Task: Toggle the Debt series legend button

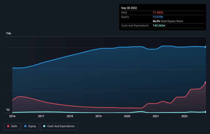Action: pos(12,126)
